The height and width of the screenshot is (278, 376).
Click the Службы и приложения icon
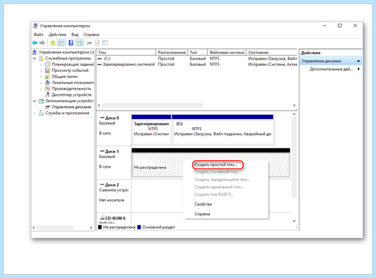41,113
